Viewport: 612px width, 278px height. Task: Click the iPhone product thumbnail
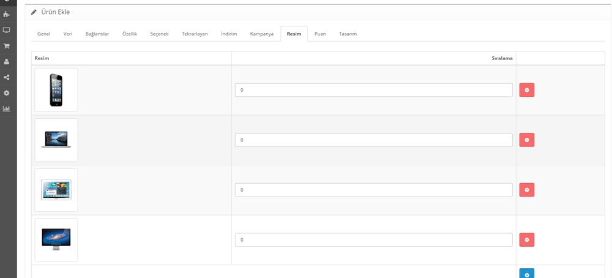(56, 90)
